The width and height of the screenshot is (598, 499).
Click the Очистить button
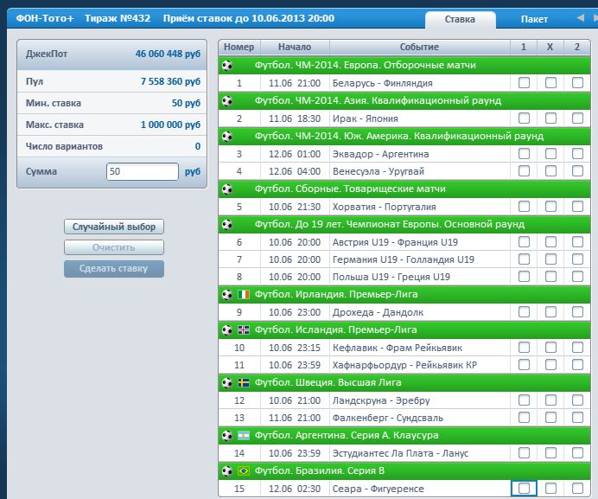114,247
